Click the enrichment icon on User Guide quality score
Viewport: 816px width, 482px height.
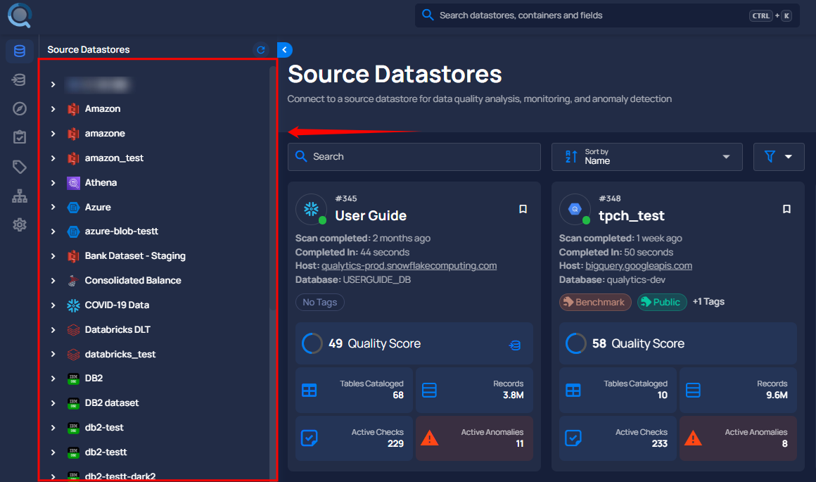(x=515, y=345)
